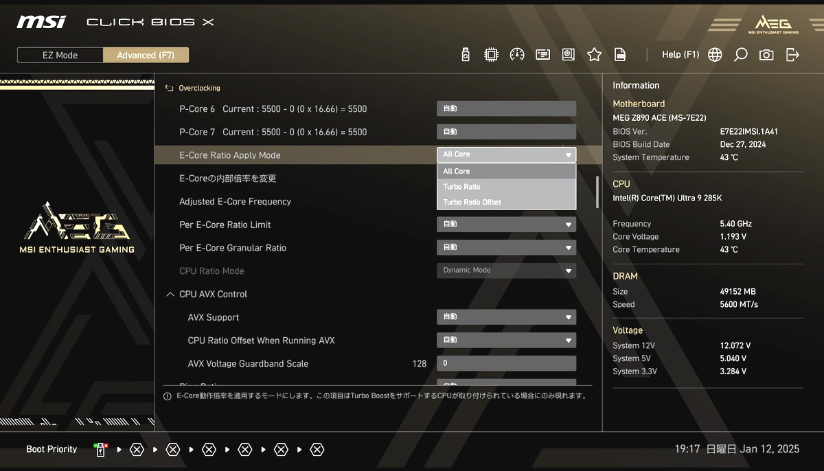This screenshot has width=824, height=471.
Task: Click the CPU chip icon in toolbar
Action: pyautogui.click(x=491, y=55)
